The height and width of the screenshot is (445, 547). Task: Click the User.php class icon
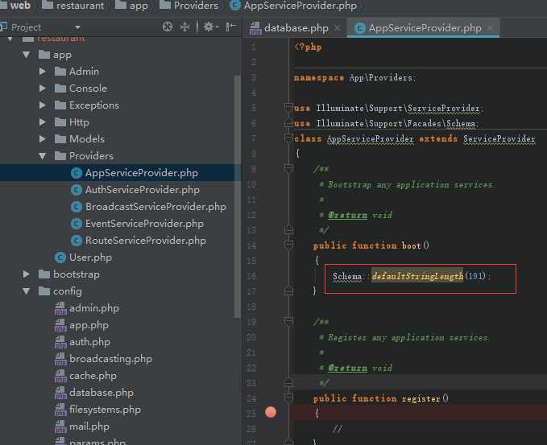click(x=60, y=258)
